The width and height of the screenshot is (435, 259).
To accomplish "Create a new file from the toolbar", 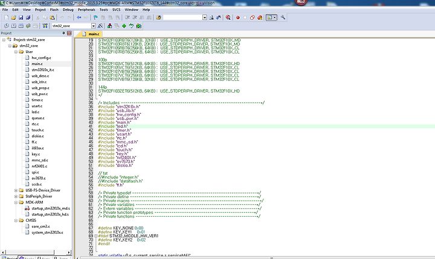I will tap(6, 17).
